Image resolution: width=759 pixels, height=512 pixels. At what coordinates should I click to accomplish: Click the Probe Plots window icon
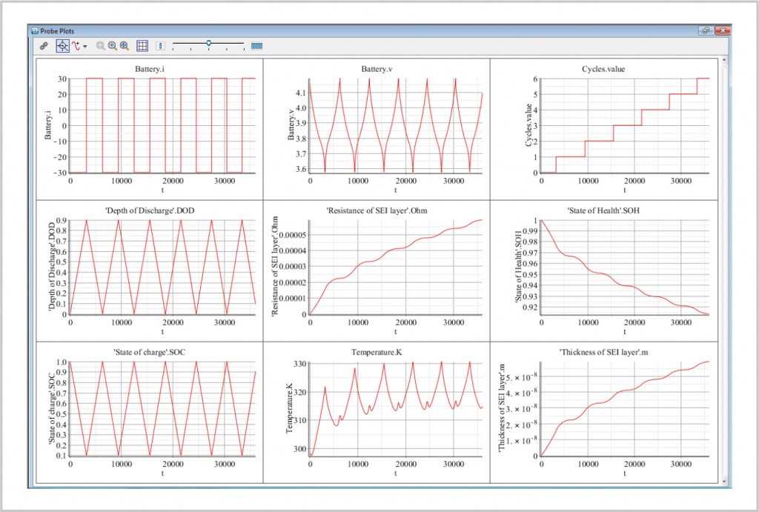click(35, 31)
